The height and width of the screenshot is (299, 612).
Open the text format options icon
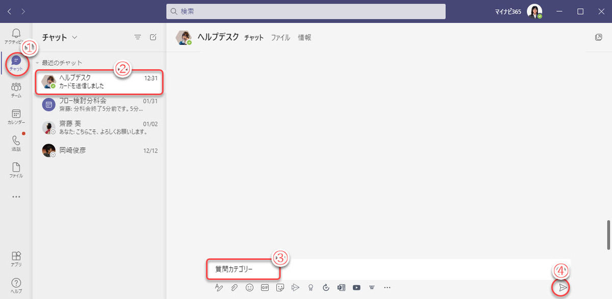tap(219, 287)
